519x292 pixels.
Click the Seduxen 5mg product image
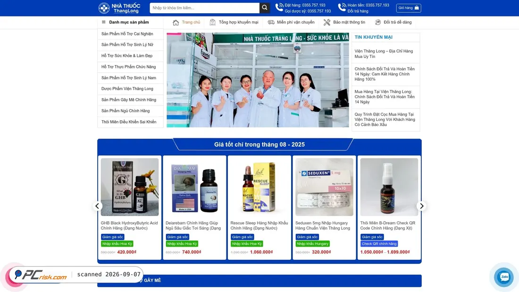tap(325, 187)
